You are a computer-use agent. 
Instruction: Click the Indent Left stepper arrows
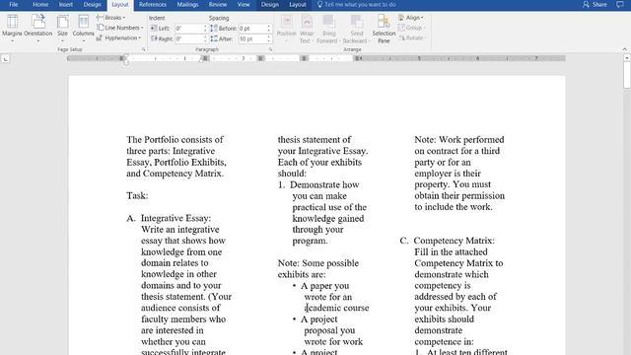click(x=205, y=29)
